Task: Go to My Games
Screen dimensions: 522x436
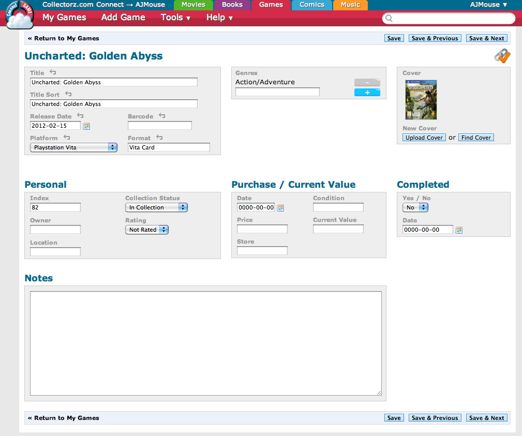Action: (64, 17)
